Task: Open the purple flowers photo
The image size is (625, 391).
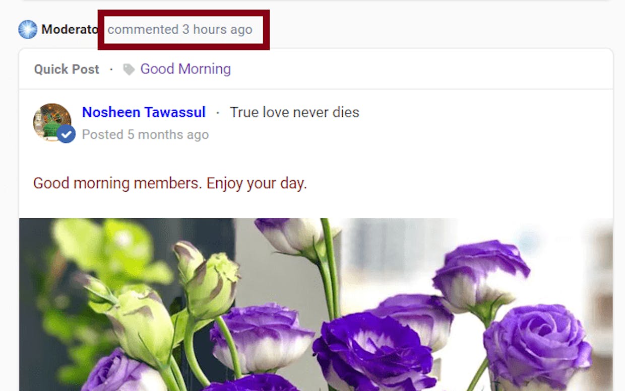Action: [316, 304]
